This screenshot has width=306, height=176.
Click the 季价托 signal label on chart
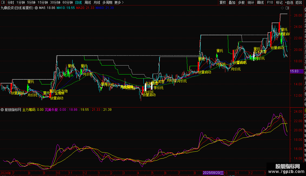(x=158, y=88)
